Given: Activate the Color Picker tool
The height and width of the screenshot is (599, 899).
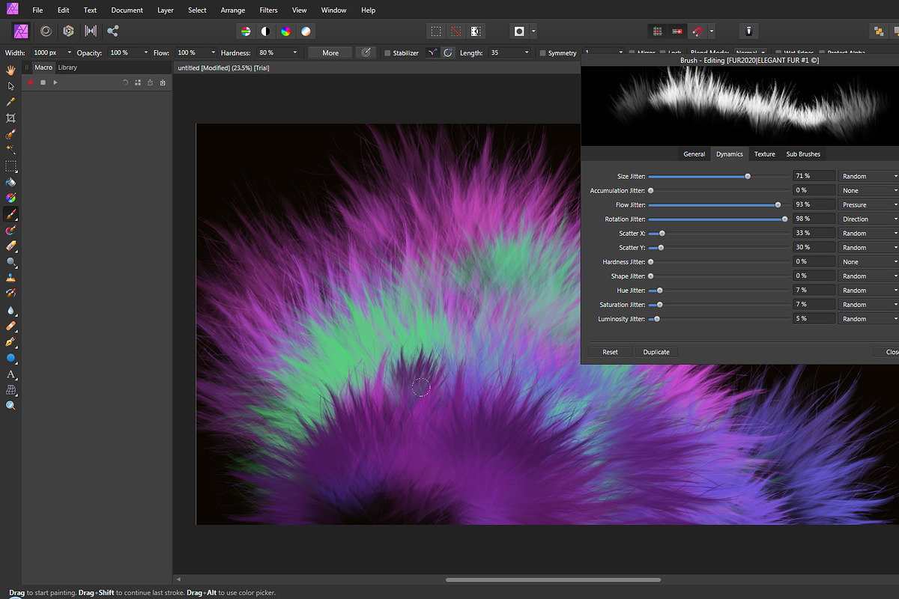Looking at the screenshot, I should tap(10, 101).
